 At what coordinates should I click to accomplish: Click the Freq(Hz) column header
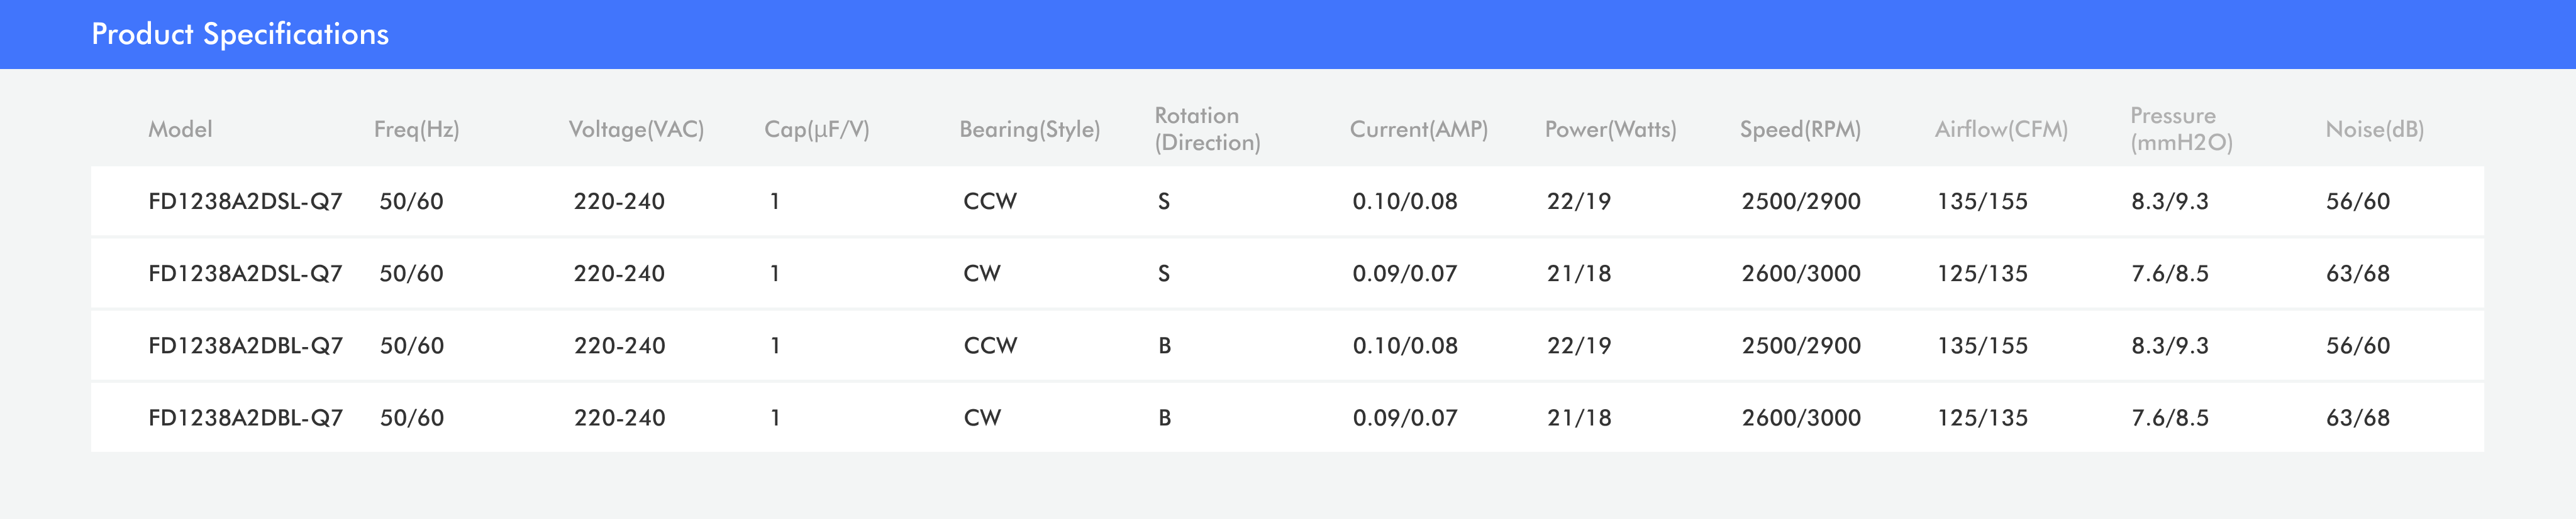[x=416, y=130]
